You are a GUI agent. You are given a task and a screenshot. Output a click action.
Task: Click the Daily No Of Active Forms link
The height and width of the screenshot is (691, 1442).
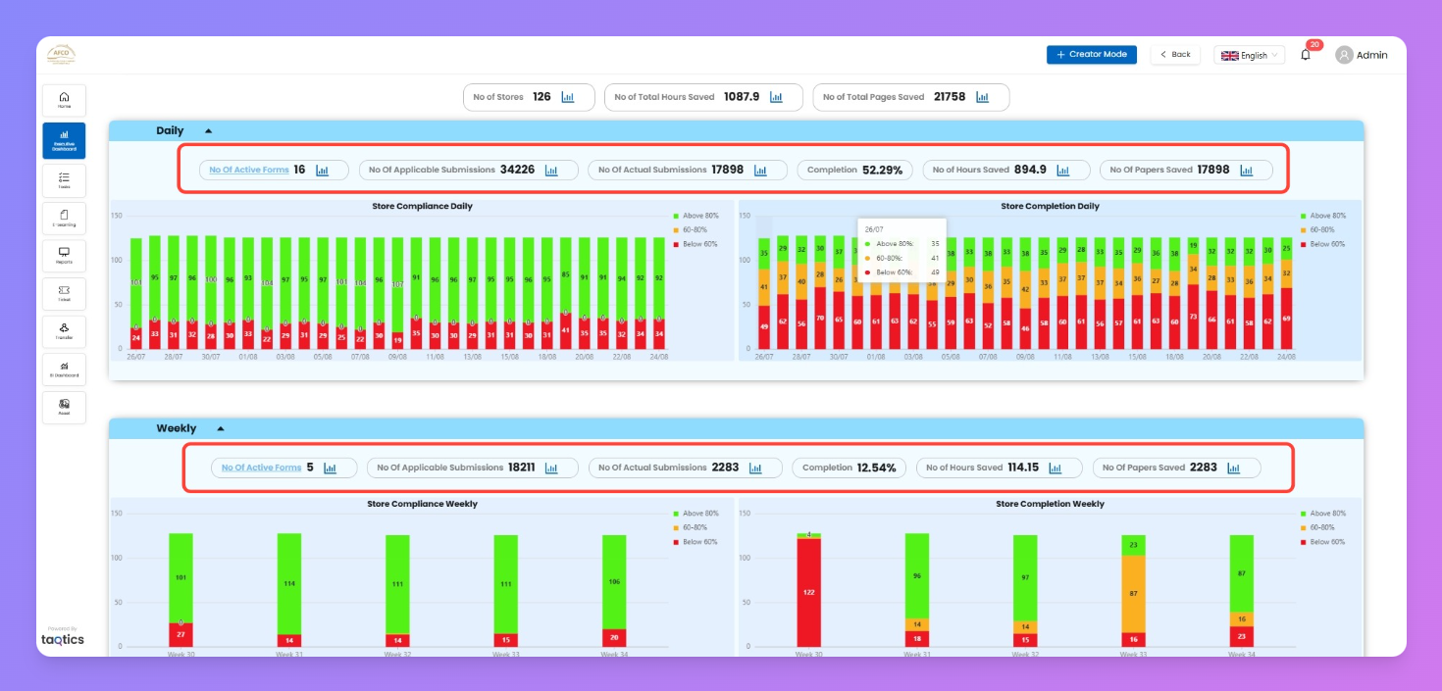pyautogui.click(x=249, y=170)
